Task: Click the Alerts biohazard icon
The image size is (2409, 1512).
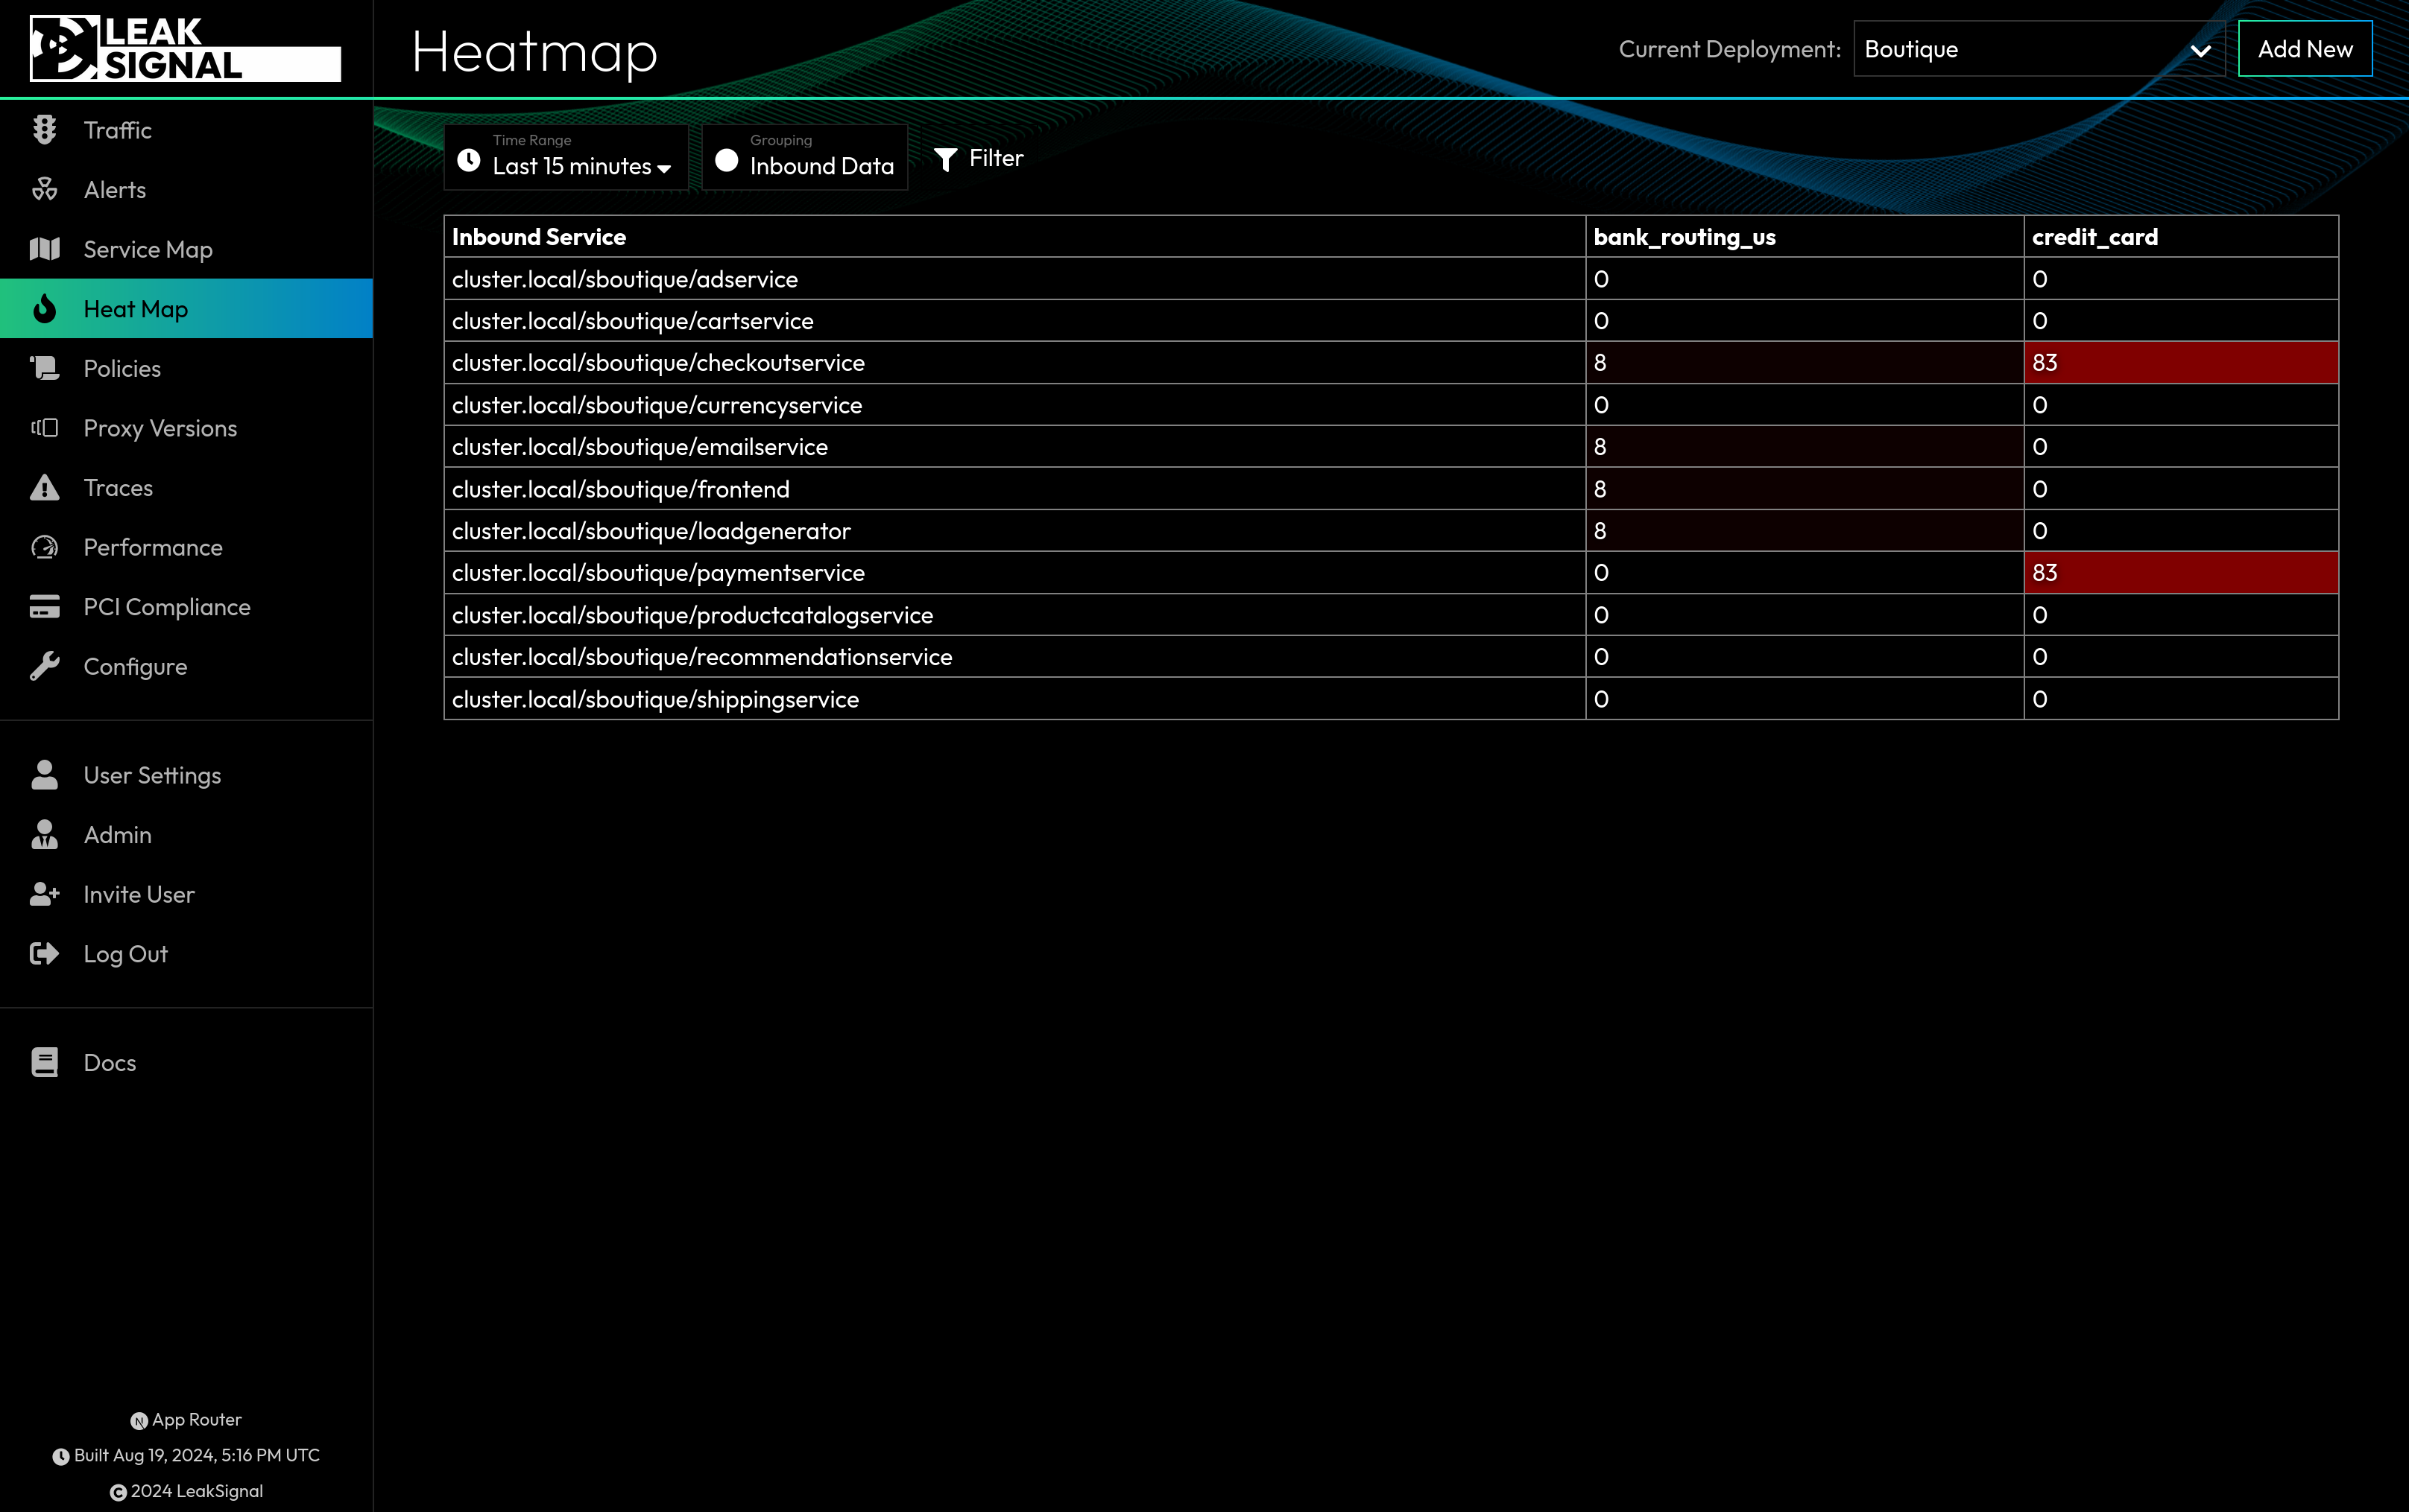Action: [44, 189]
